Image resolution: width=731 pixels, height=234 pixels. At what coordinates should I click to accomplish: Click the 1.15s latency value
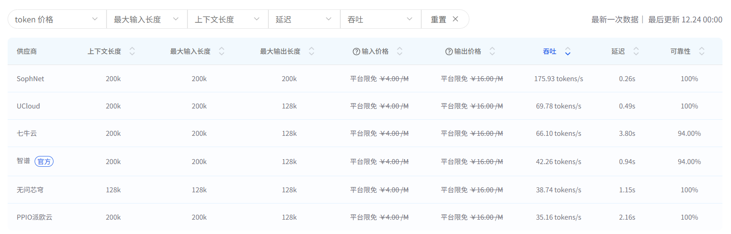627,190
